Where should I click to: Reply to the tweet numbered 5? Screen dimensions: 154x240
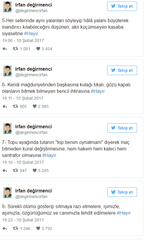(x=5, y=49)
